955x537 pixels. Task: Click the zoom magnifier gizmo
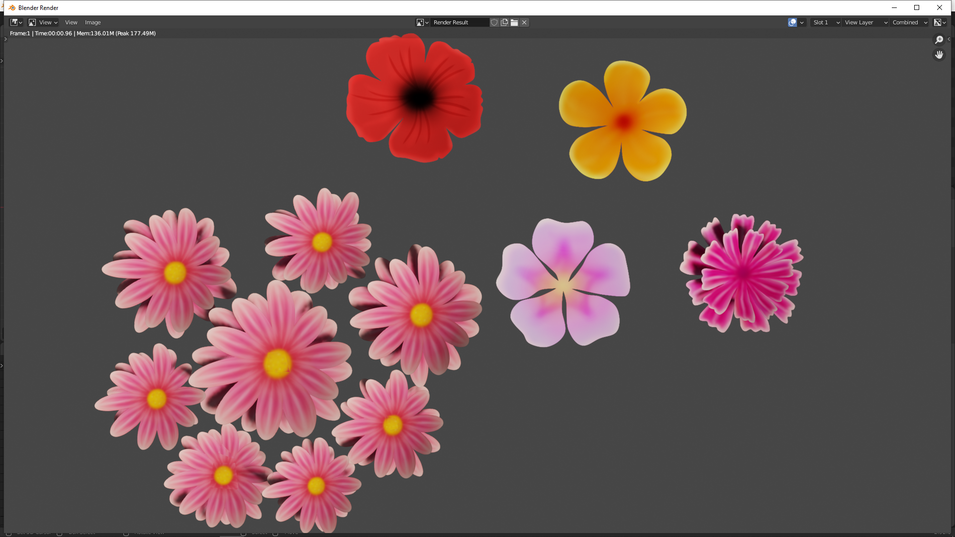(x=939, y=40)
